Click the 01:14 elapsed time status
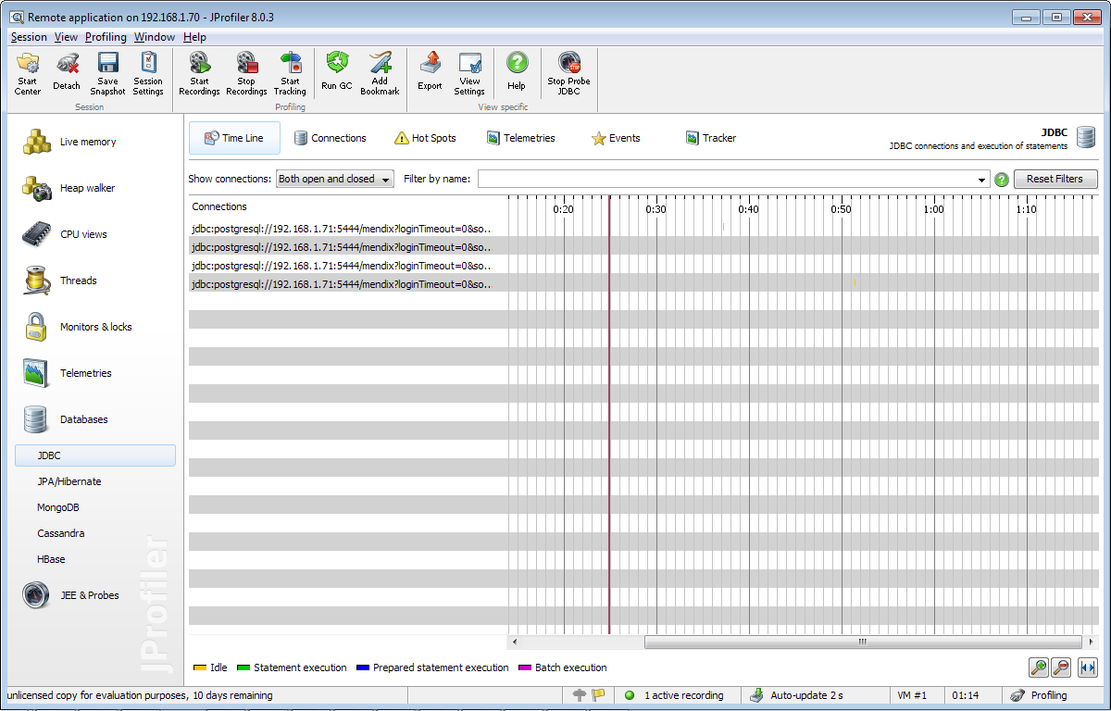Image resolution: width=1111 pixels, height=711 pixels. tap(966, 695)
